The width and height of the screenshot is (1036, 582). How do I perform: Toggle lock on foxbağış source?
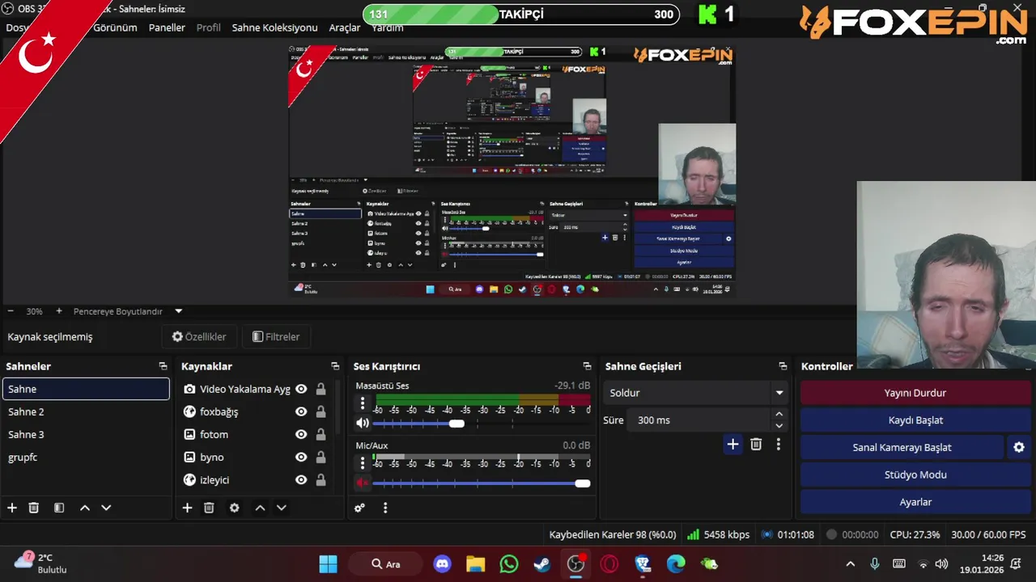click(321, 411)
